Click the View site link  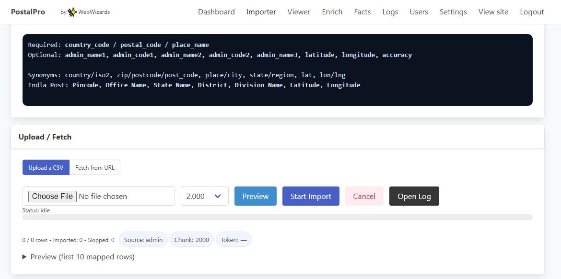[x=493, y=12]
